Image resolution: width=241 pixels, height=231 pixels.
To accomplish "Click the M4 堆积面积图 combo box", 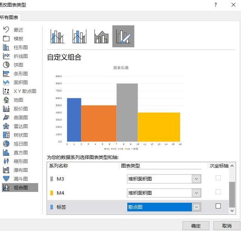I will coord(164,193).
